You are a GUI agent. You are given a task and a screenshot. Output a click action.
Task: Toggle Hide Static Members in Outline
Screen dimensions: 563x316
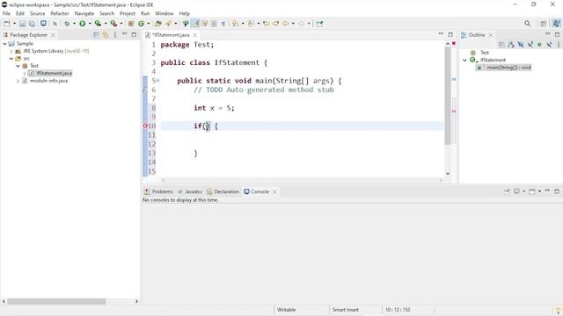coord(530,45)
